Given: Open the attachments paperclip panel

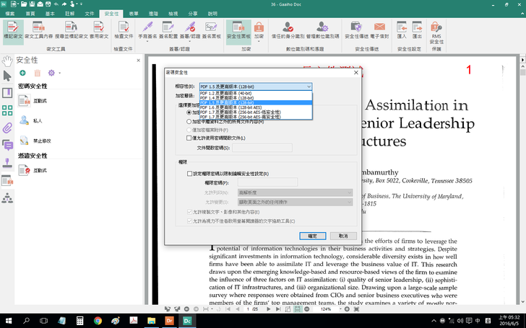Looking at the screenshot, I should pos(7,128).
